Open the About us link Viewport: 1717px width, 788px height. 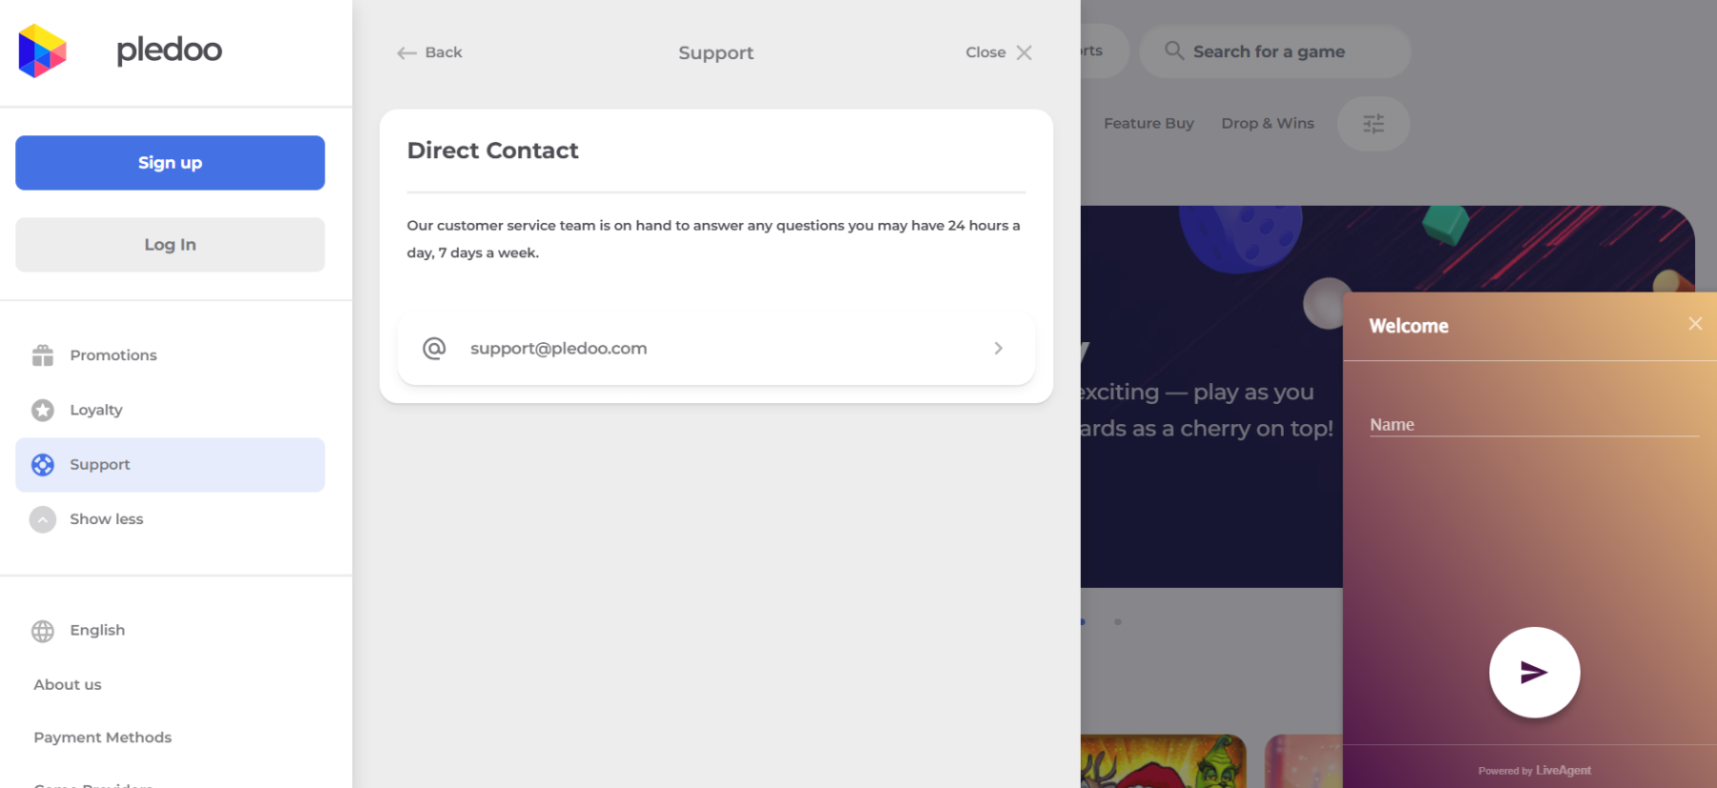(68, 685)
